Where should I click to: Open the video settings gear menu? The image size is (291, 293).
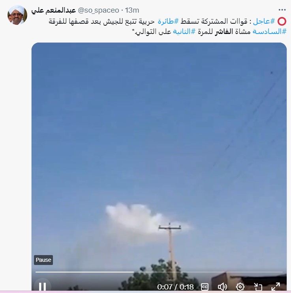coord(240,287)
